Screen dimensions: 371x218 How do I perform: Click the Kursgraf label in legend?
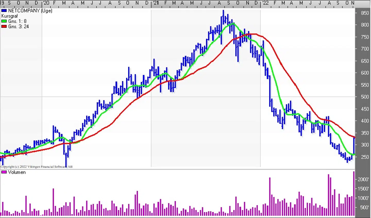click(x=10, y=16)
